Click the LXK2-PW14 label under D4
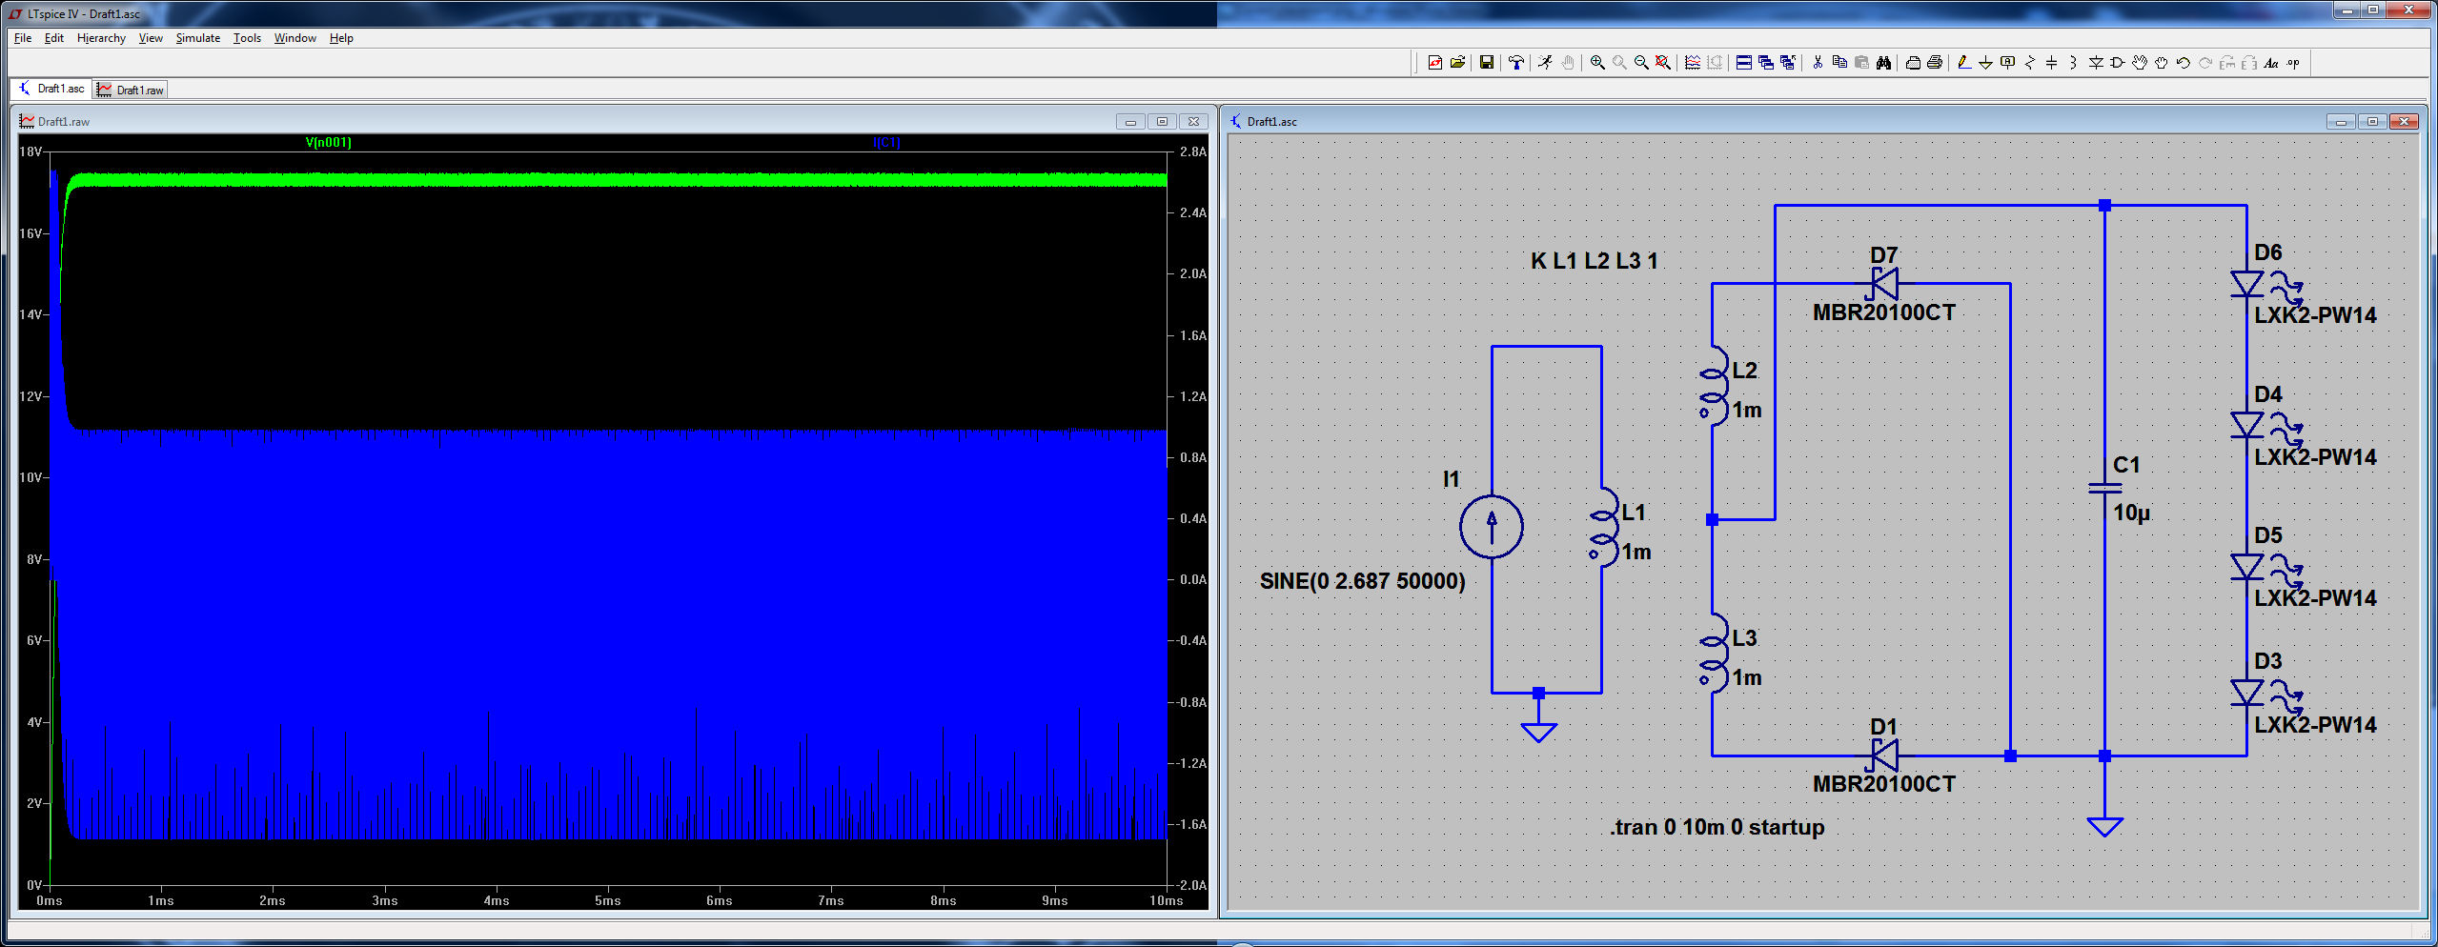 coord(2315,457)
